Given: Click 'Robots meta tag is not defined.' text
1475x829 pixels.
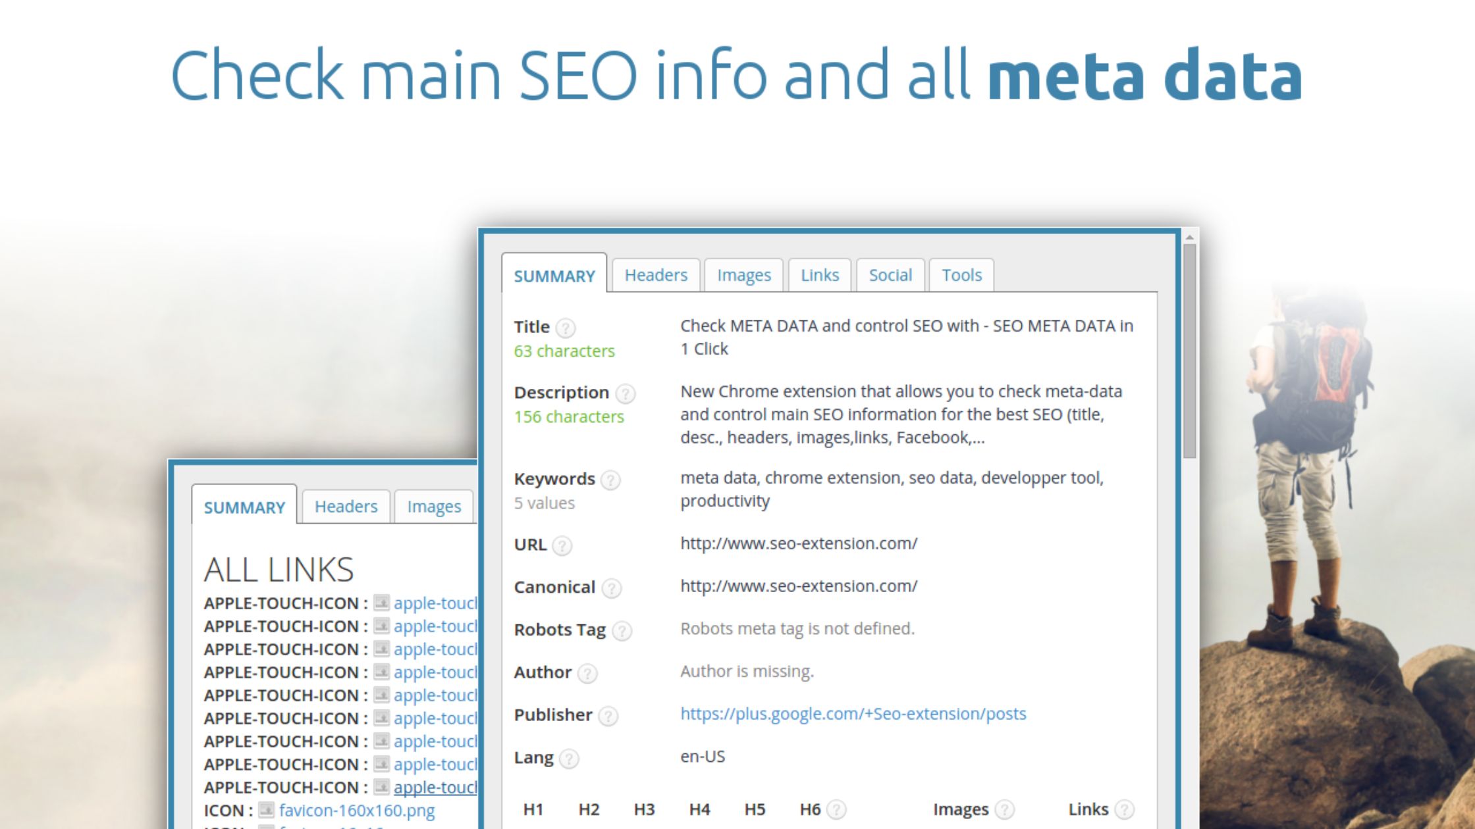Looking at the screenshot, I should coord(797,629).
